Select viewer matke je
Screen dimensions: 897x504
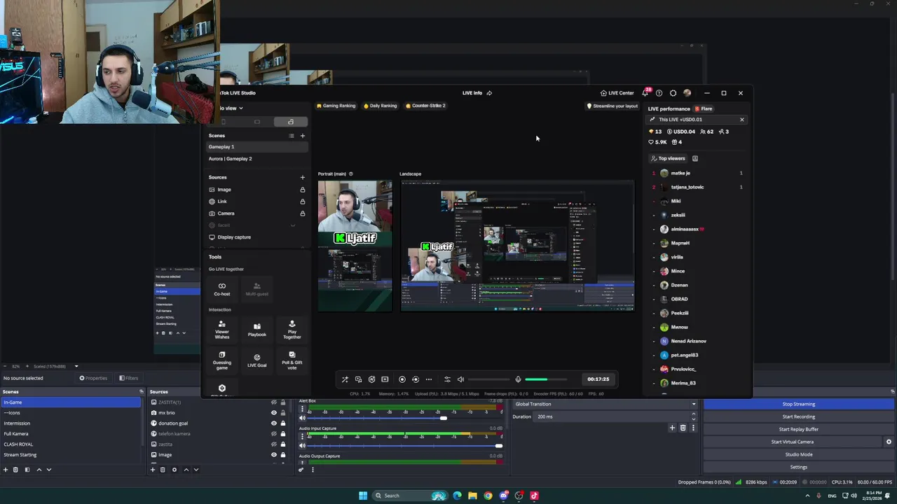[697, 173]
